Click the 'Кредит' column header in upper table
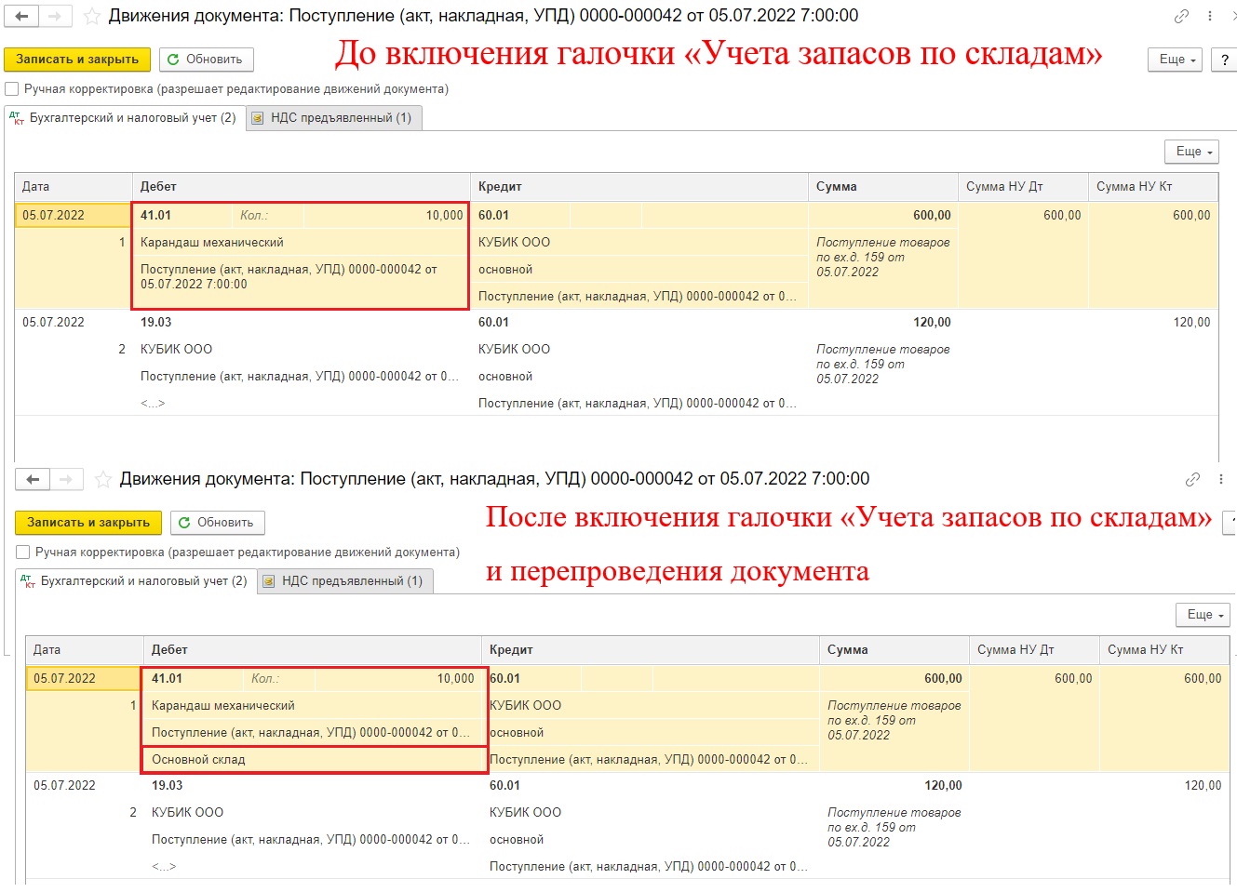 tap(639, 187)
